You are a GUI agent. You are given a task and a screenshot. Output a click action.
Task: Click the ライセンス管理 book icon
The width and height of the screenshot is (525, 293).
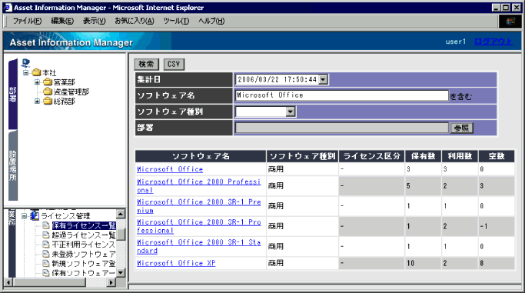(x=35, y=216)
